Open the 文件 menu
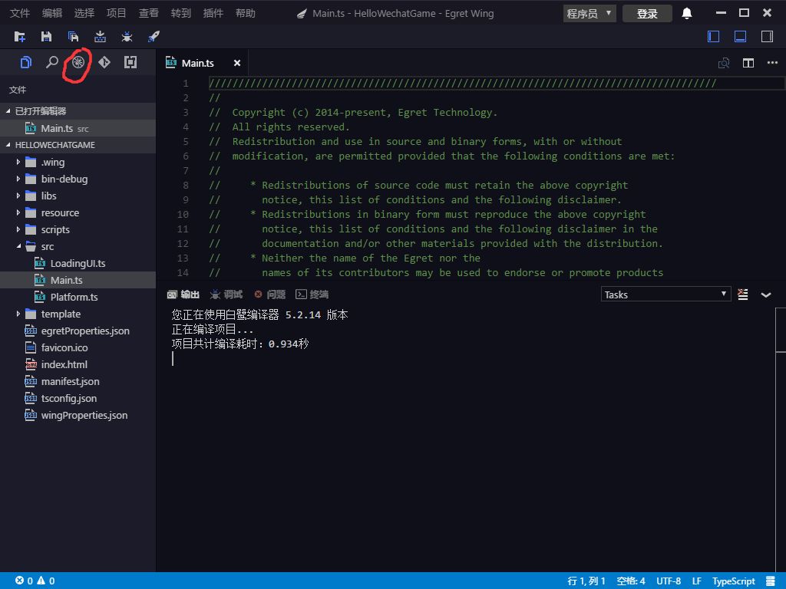Screen dimensions: 786x589 20,13
